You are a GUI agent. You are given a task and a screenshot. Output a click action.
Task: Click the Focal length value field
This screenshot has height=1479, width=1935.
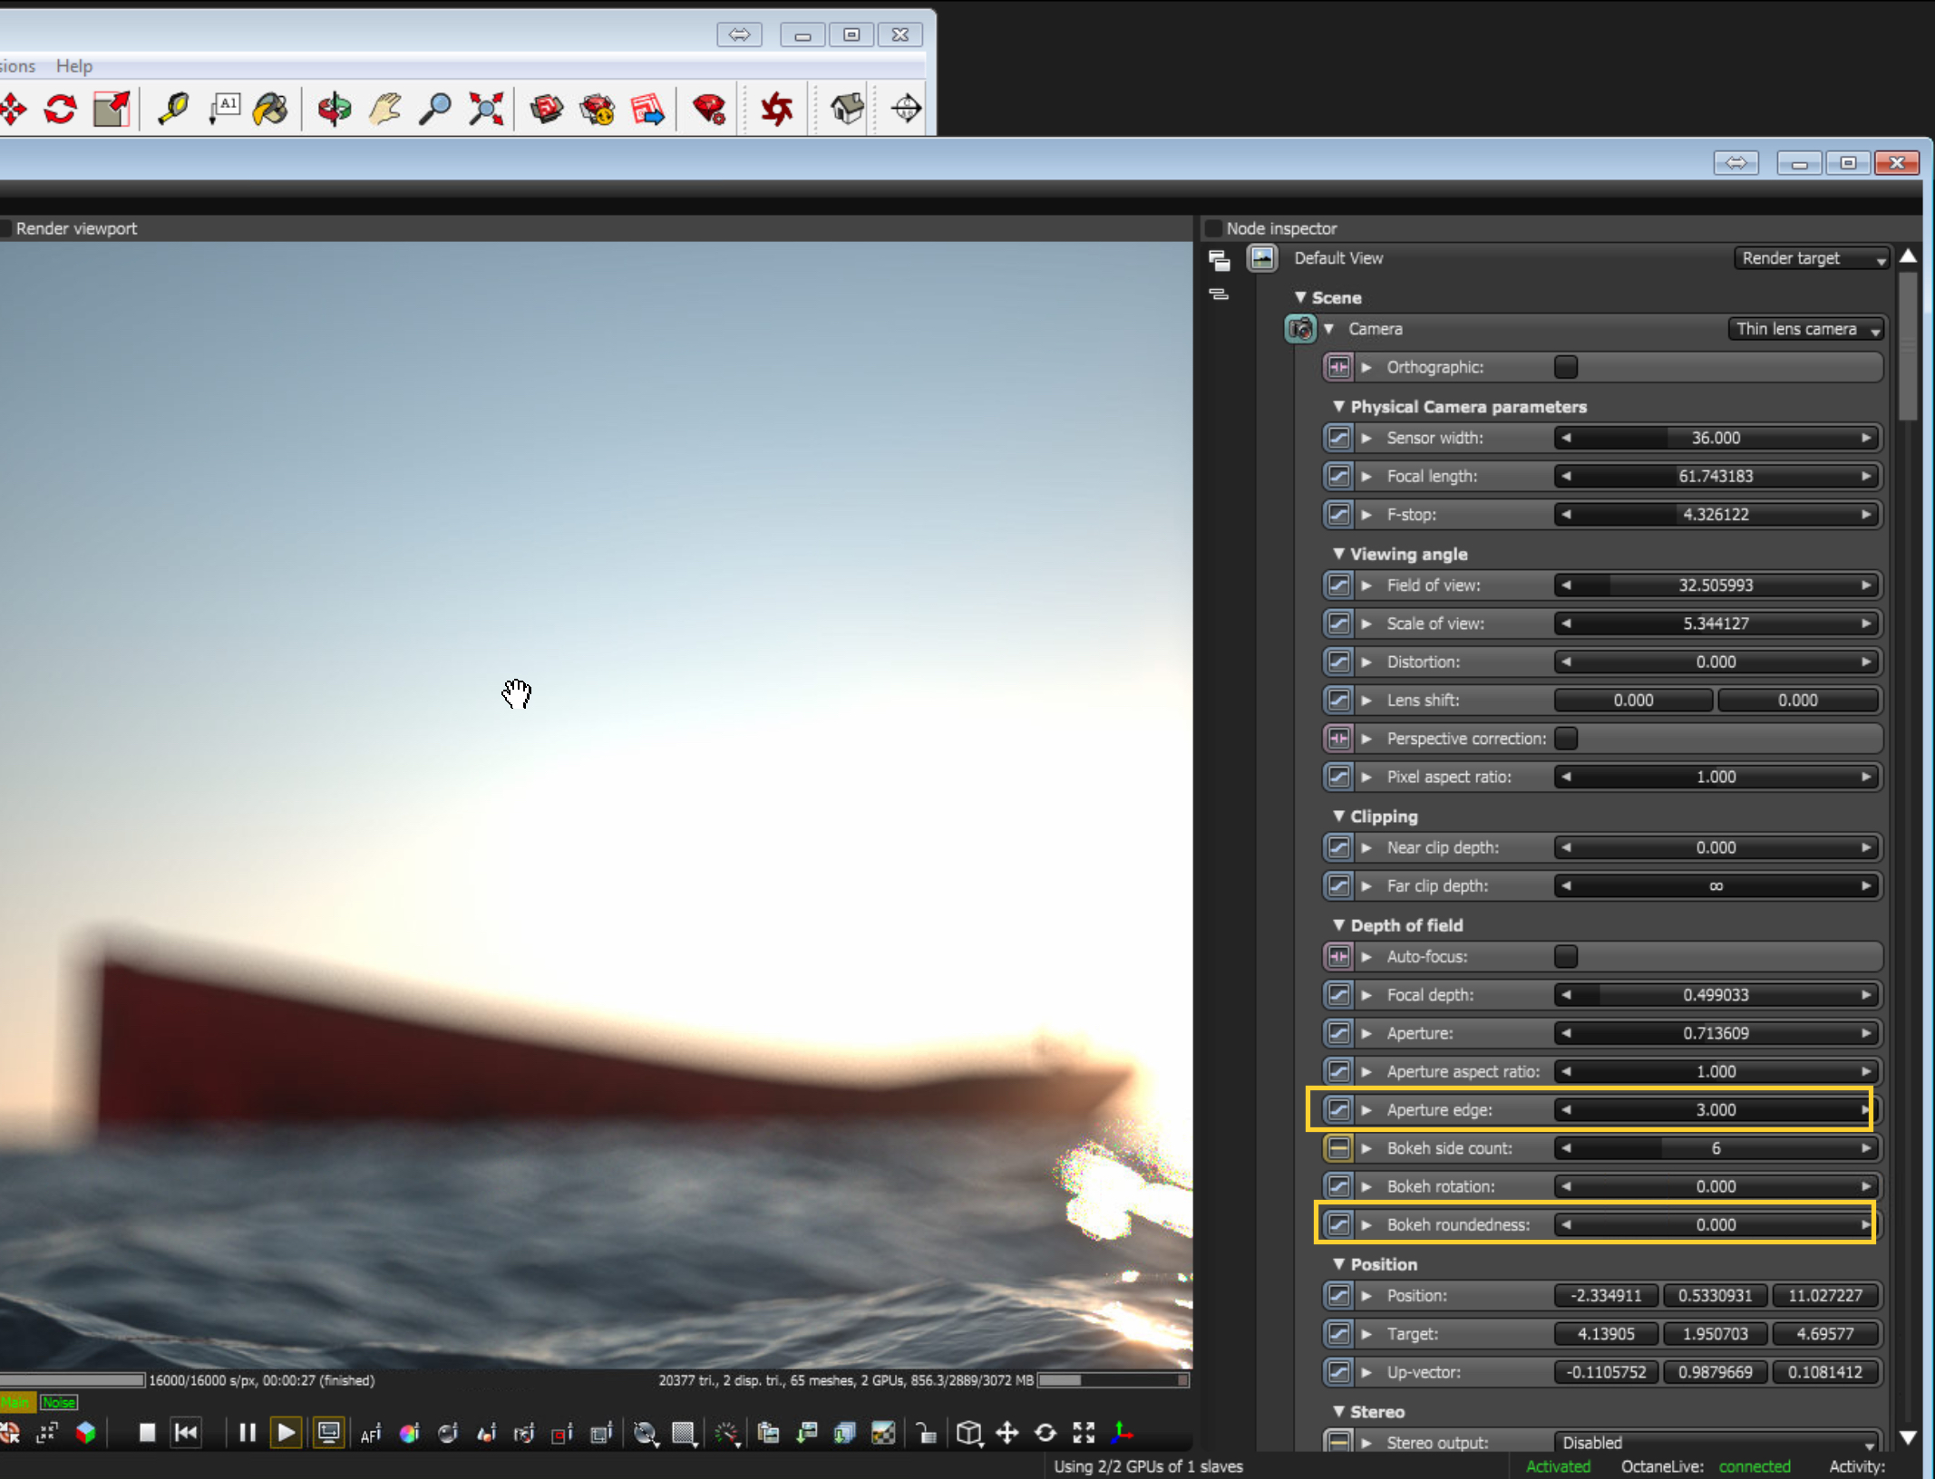[1715, 476]
